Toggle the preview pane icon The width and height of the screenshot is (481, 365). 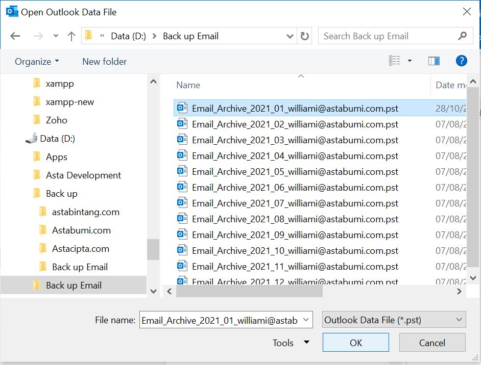coord(434,61)
